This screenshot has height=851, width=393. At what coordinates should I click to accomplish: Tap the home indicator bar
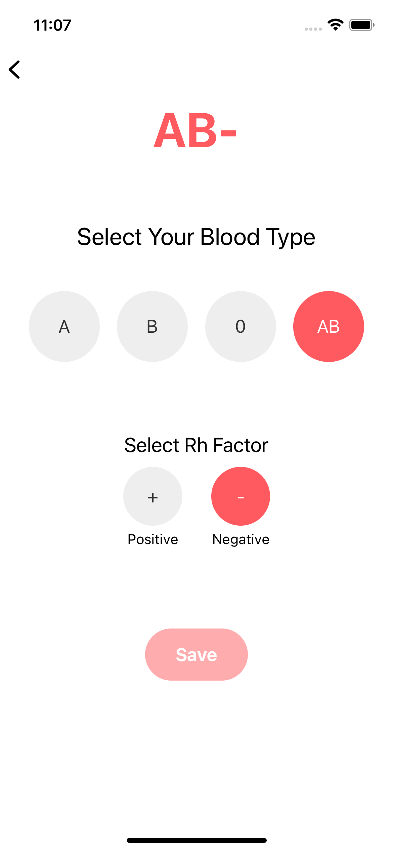(196, 840)
